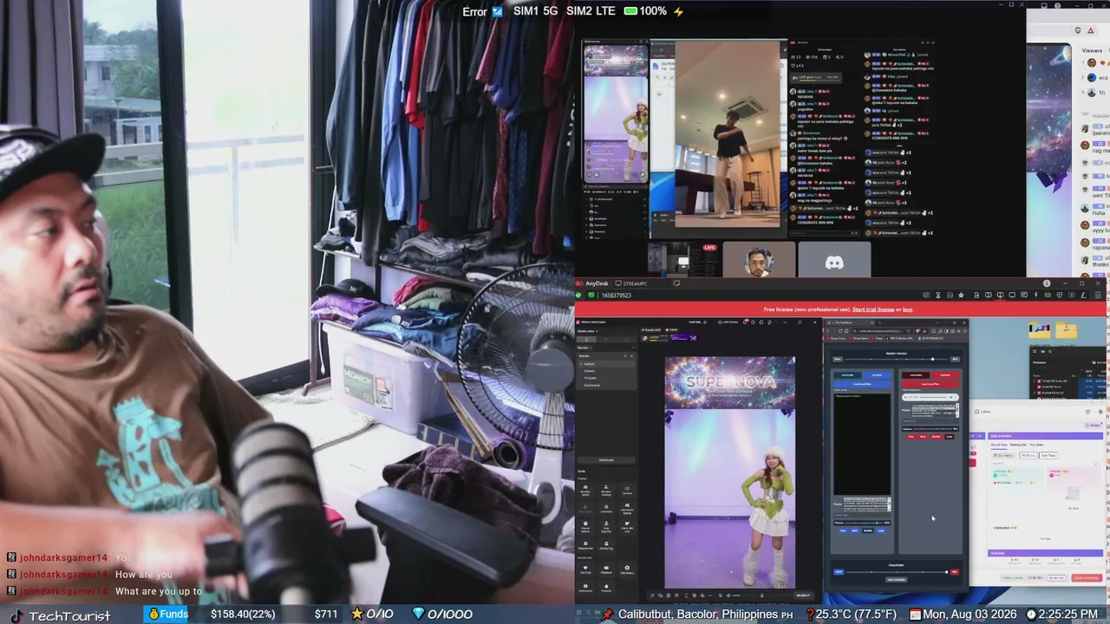Select the bearded man profile thumbnail
Image resolution: width=1110 pixels, height=624 pixels.
click(759, 260)
